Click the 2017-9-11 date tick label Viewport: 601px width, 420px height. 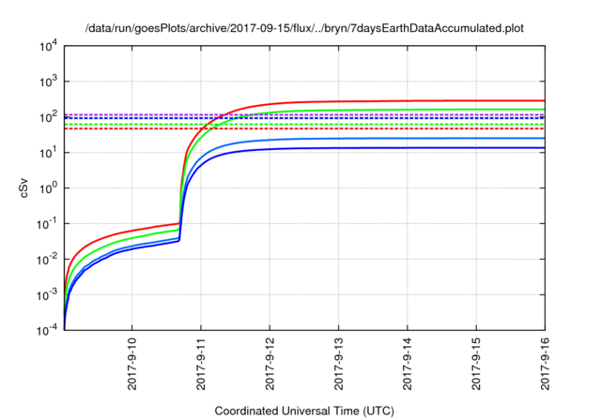click(201, 364)
